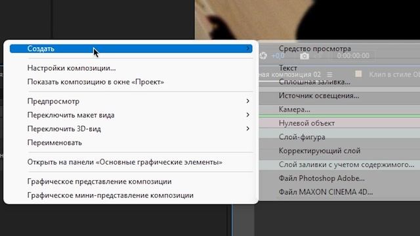Click the chevron arrow on Создать row

pyautogui.click(x=248, y=49)
